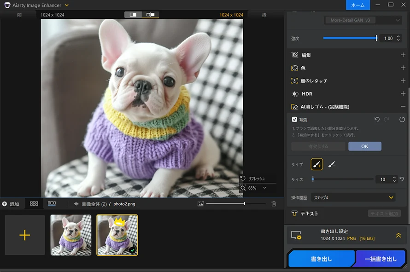
Task: Open the filmstrip view mode
Action: click(x=52, y=204)
